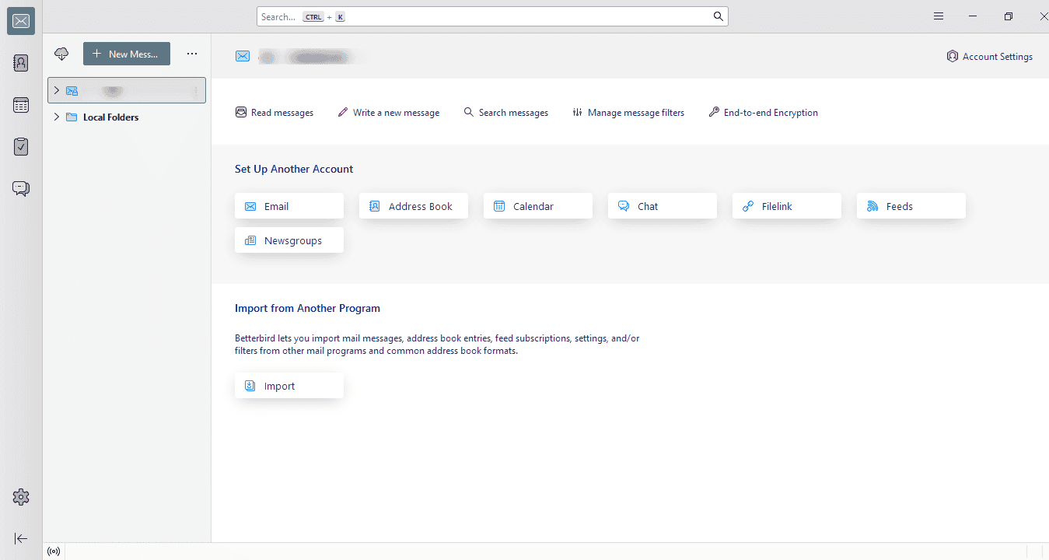Click Write a new message
The height and width of the screenshot is (560, 1049).
(x=388, y=113)
